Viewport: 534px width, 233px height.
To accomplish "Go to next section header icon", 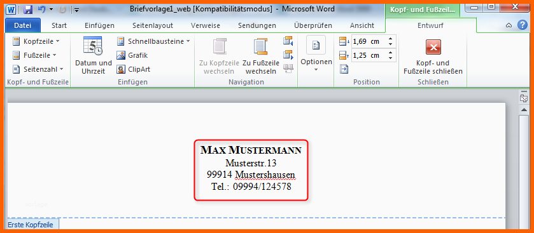I will pos(288,55).
